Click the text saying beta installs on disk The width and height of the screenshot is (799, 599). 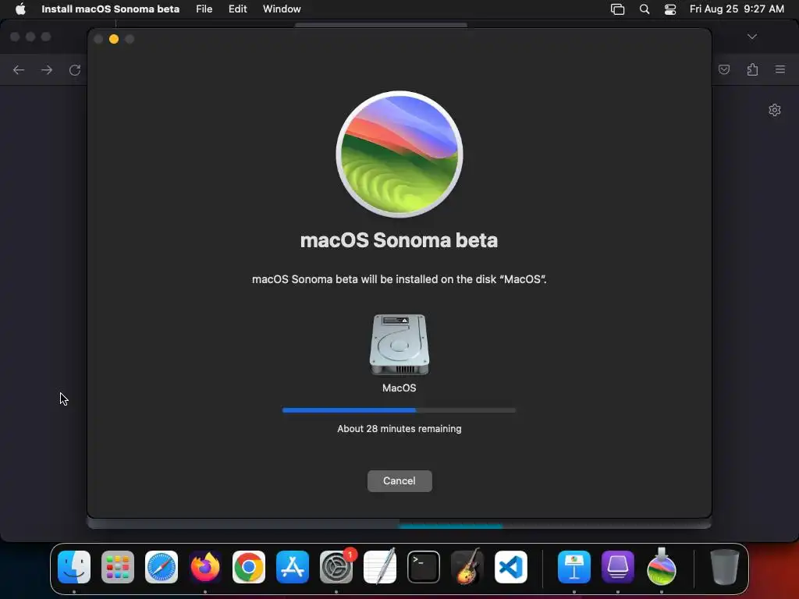click(399, 279)
